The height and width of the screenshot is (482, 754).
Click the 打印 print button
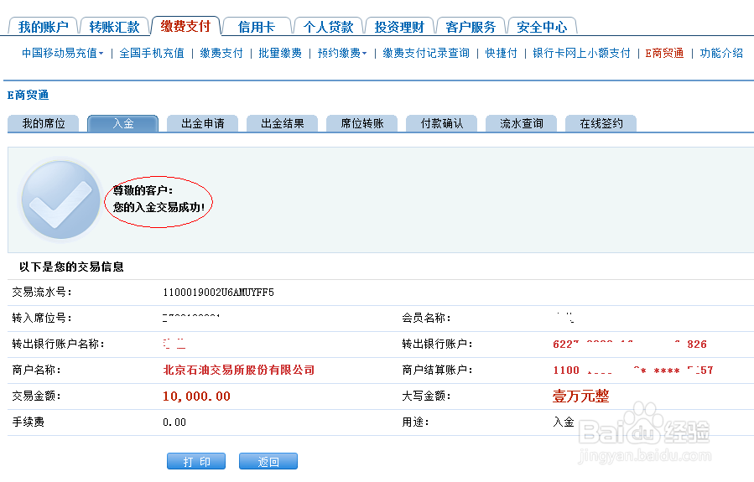[196, 461]
